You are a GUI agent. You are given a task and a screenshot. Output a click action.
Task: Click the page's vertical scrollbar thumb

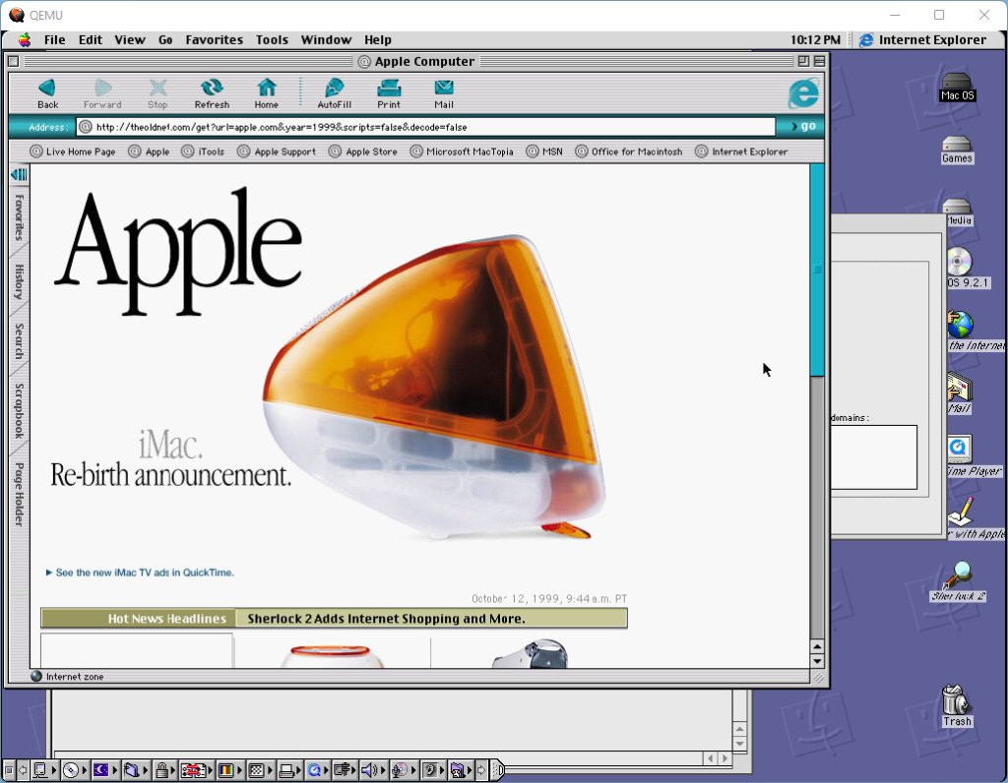(817, 270)
